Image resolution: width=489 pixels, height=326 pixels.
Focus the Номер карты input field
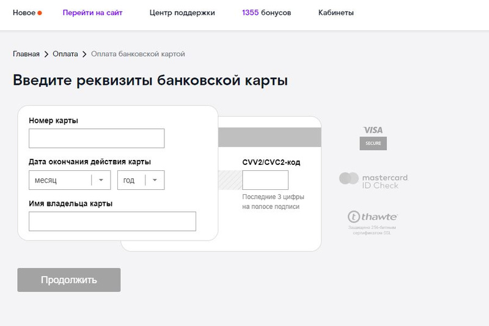click(97, 139)
